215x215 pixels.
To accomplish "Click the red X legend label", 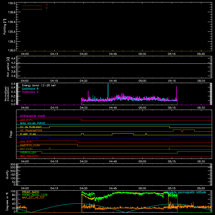I will pos(46,5).
